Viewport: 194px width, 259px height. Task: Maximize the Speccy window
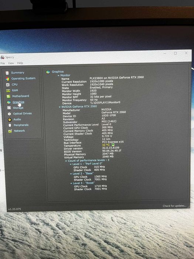(176, 53)
